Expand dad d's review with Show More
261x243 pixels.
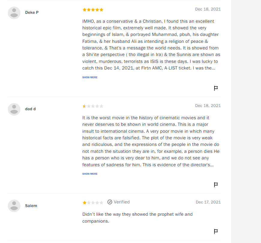pyautogui.click(x=90, y=174)
